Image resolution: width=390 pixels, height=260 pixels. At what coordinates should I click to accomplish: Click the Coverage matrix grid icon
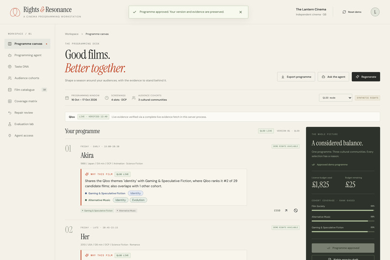tap(10, 101)
